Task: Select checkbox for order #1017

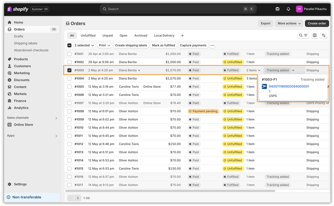Action: (x=70, y=185)
